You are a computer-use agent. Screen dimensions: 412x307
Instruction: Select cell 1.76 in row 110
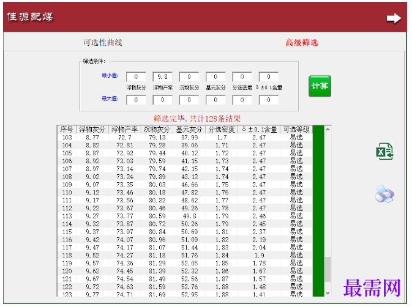(x=222, y=193)
